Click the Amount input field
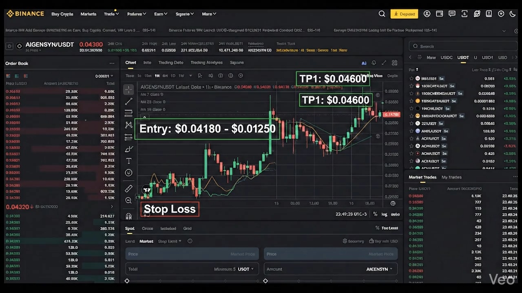This screenshot has width=522, height=293. 331,269
